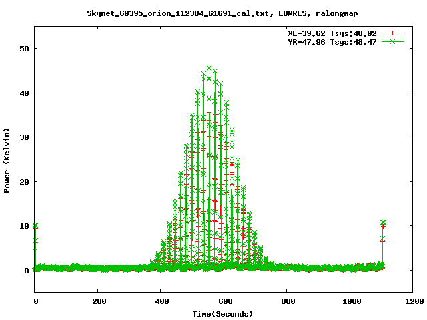Click the x-axis tick label 1200
This screenshot has width=427, height=320.
tap(414, 301)
